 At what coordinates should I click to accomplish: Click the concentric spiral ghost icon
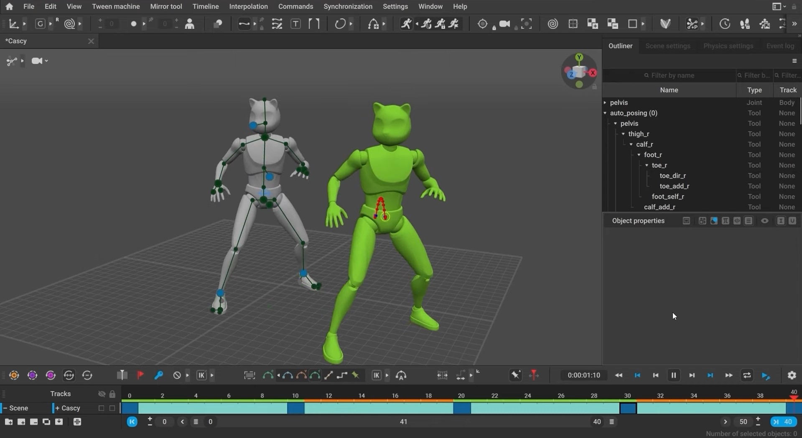coord(553,24)
